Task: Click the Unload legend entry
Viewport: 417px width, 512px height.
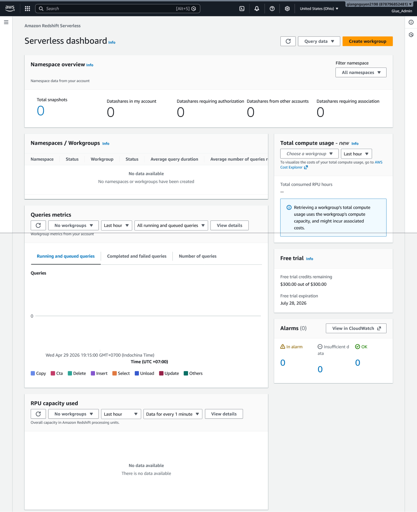Action: 144,373
